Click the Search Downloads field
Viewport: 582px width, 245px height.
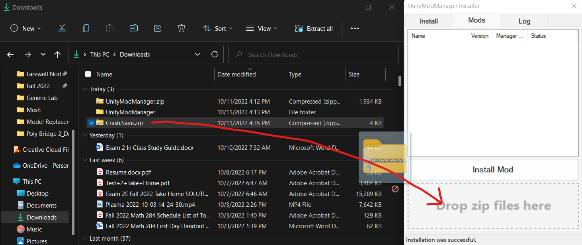coord(314,55)
